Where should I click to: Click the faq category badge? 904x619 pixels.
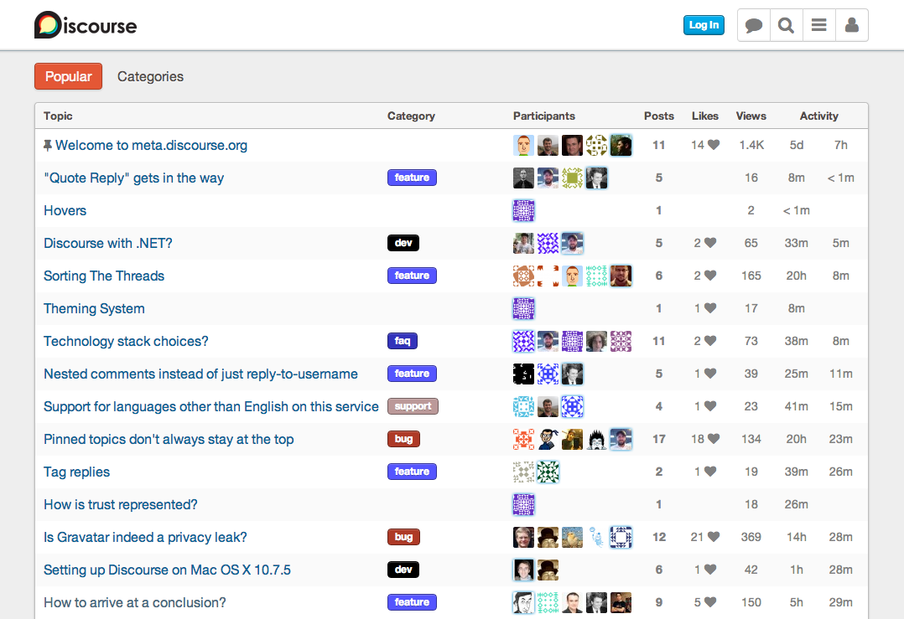[x=403, y=341]
